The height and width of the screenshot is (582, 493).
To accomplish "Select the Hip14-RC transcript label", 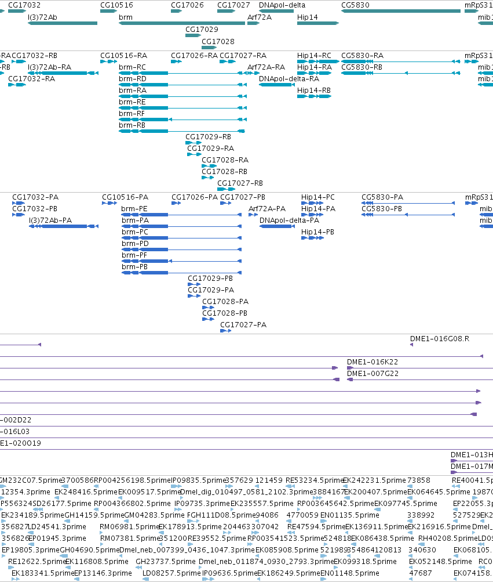I will pyautogui.click(x=314, y=56).
